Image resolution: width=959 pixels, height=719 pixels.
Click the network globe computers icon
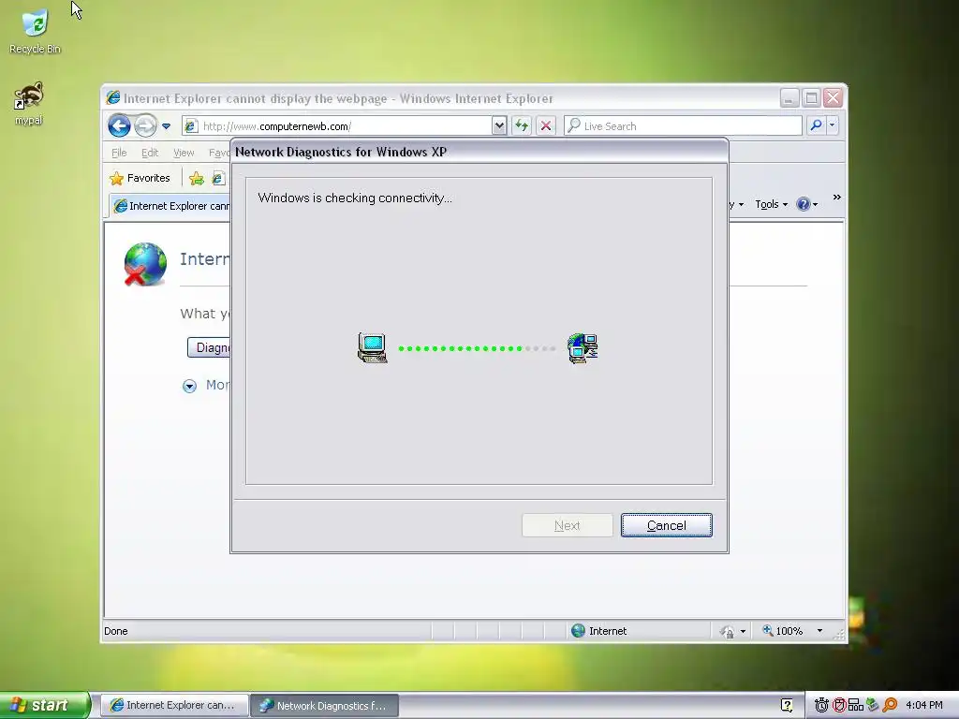(583, 348)
